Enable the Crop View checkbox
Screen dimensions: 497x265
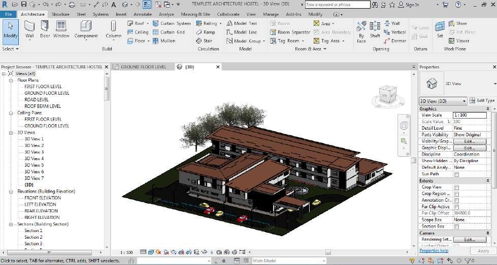point(456,187)
